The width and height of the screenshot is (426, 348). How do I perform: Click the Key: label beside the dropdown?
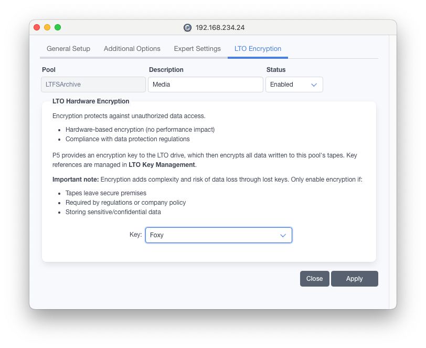[135, 235]
